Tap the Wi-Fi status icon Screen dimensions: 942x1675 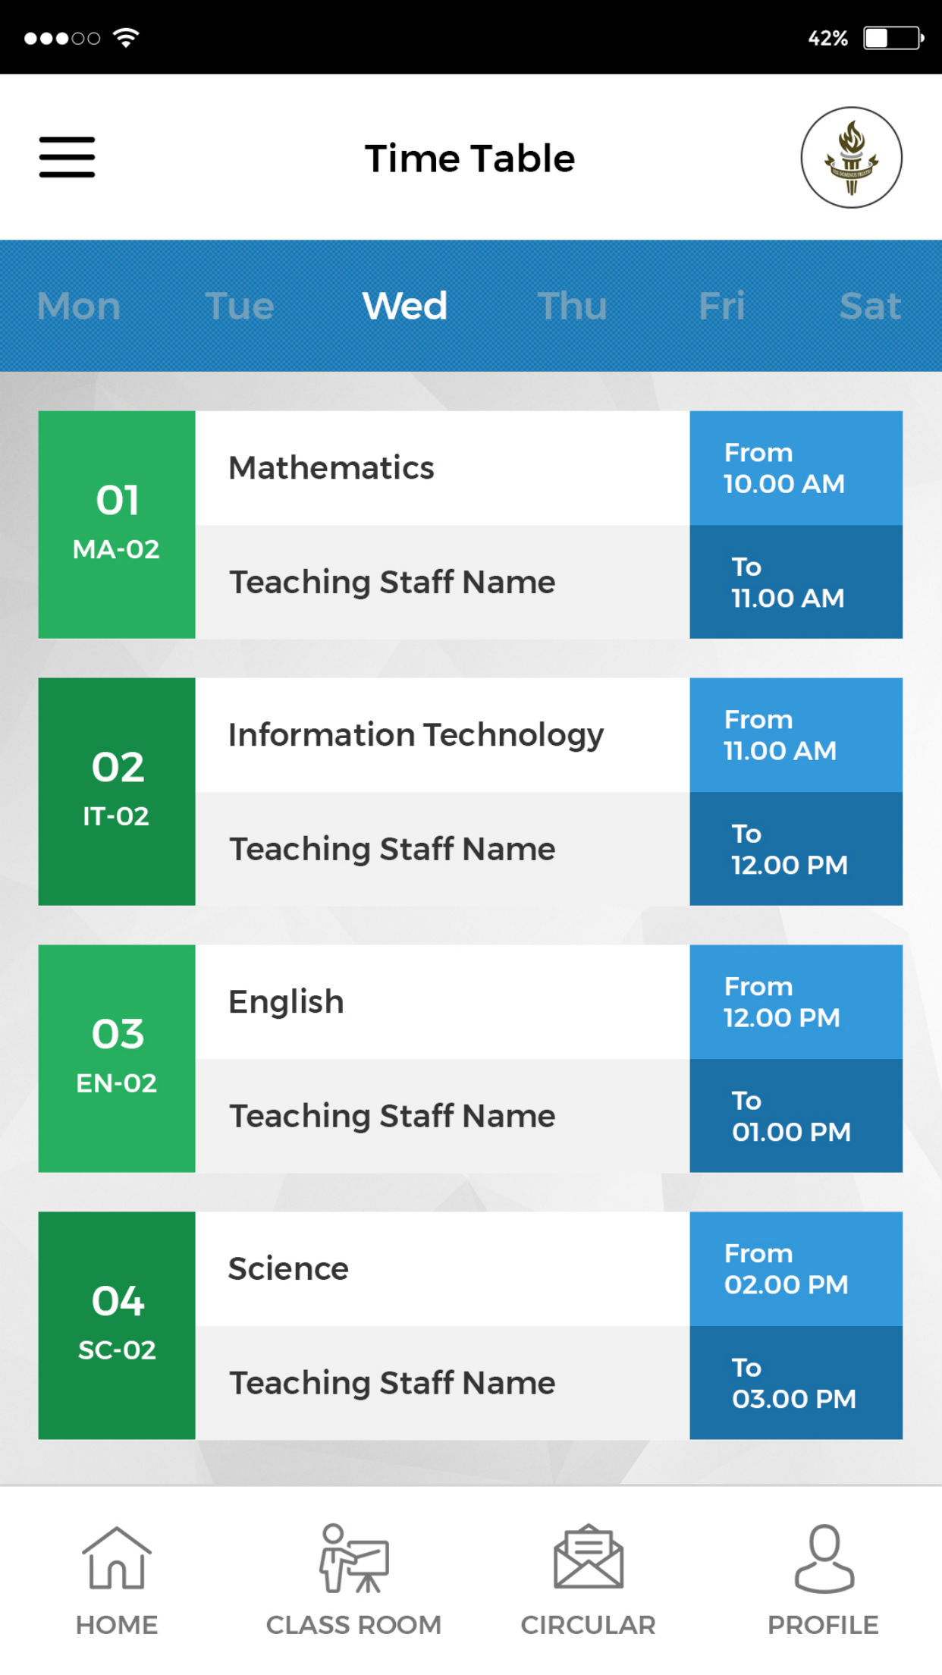click(x=126, y=37)
